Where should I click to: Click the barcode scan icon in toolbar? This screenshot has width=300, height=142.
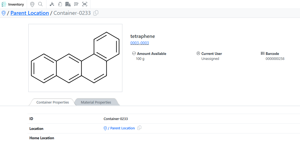[85, 4]
